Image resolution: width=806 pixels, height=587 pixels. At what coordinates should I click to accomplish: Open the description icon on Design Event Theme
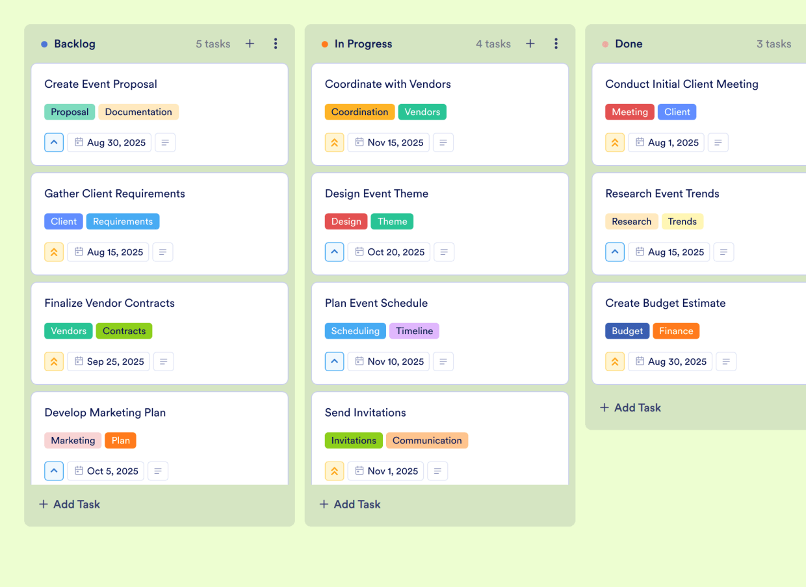coord(444,252)
